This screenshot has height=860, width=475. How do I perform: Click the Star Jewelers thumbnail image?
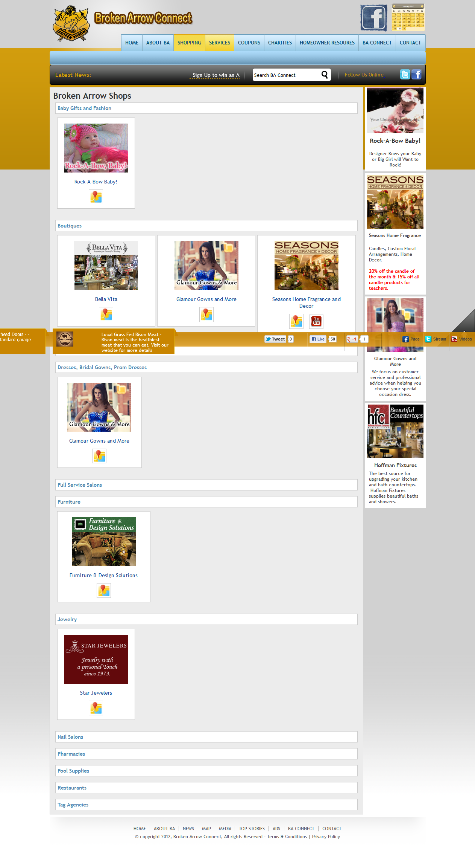(x=96, y=659)
